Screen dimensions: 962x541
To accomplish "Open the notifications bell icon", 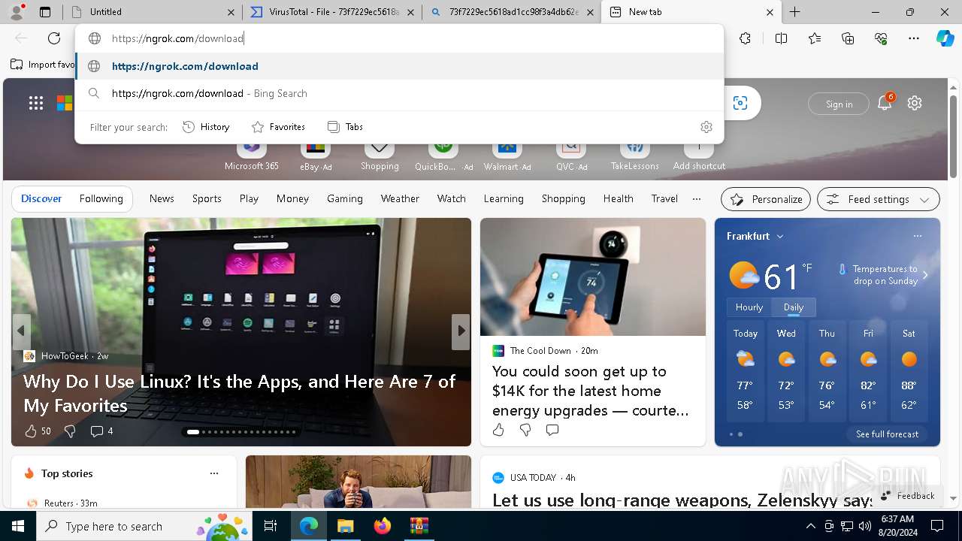I will (x=885, y=103).
